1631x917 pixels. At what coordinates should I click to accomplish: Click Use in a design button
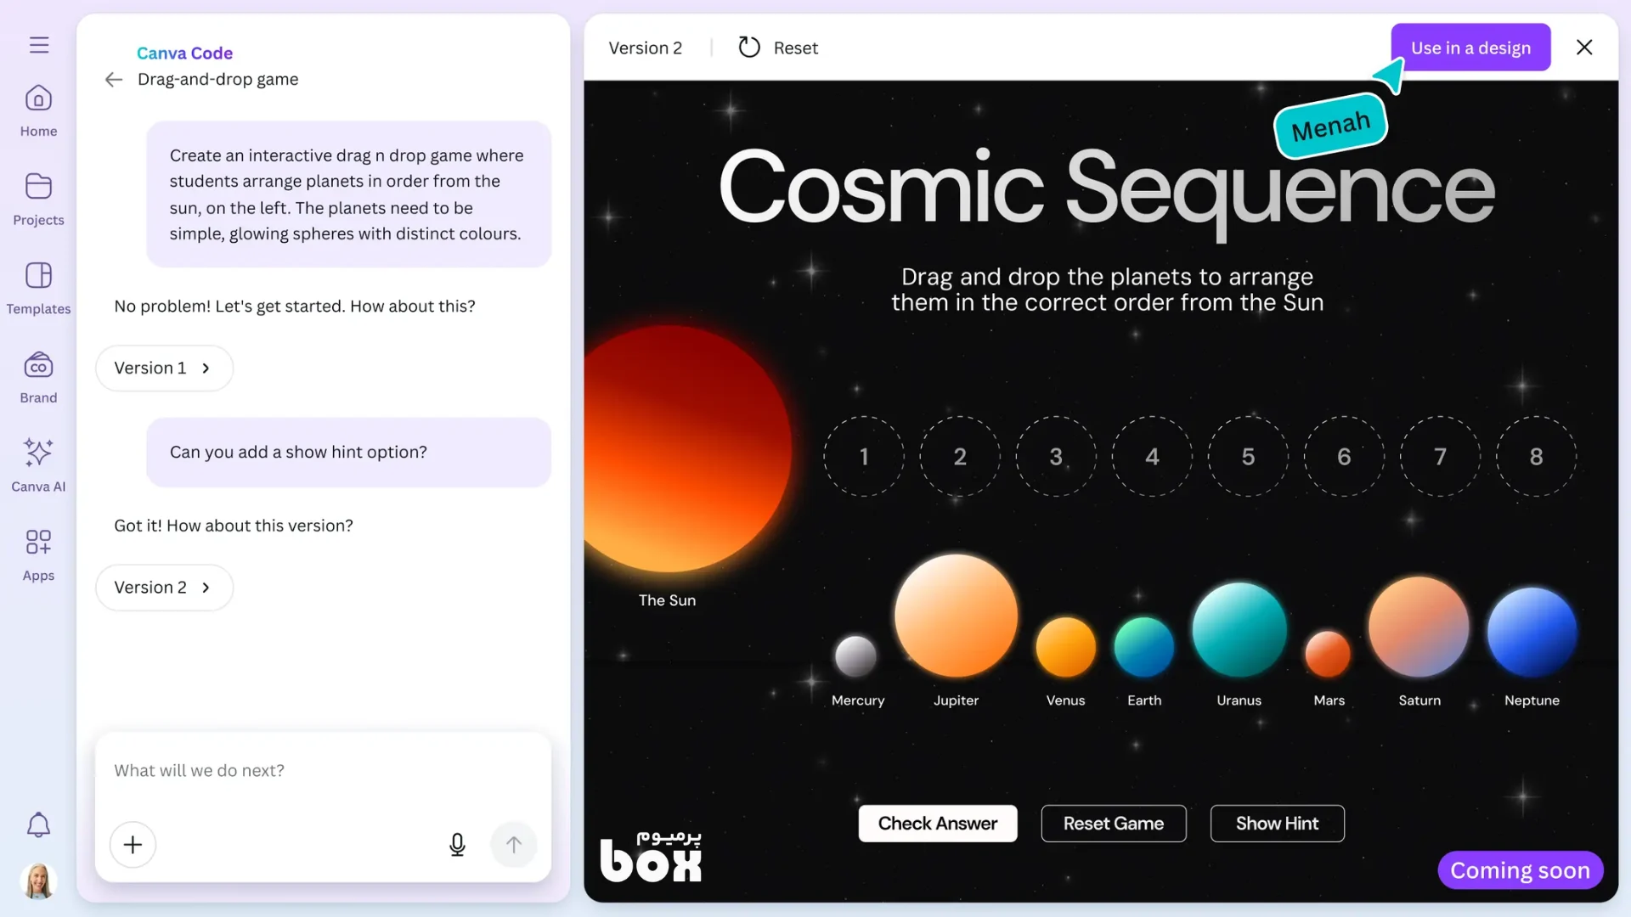click(1470, 48)
